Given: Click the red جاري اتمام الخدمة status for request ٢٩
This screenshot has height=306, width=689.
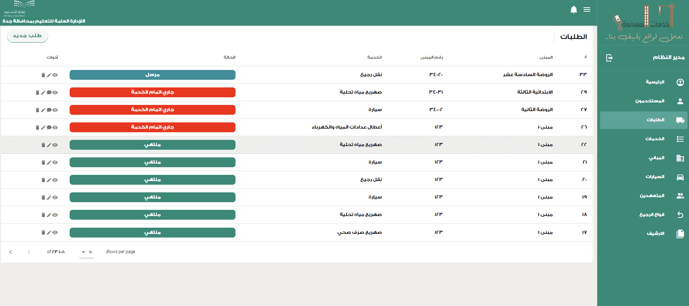Looking at the screenshot, I should point(152,93).
